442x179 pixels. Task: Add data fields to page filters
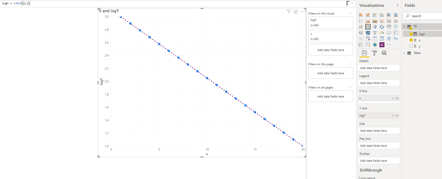click(331, 73)
